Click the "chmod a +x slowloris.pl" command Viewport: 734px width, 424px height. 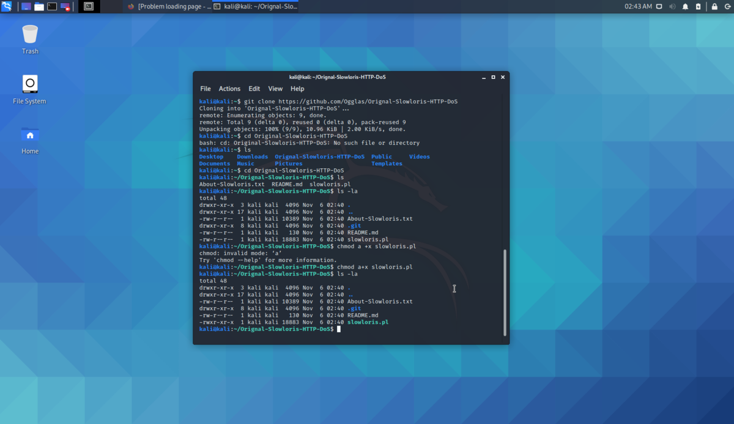coord(376,246)
